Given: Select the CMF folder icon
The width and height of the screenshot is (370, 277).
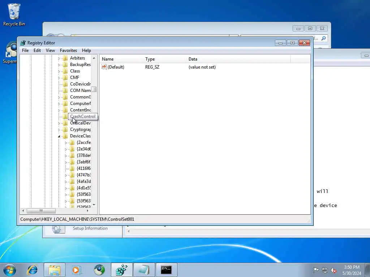Looking at the screenshot, I should click(x=65, y=78).
